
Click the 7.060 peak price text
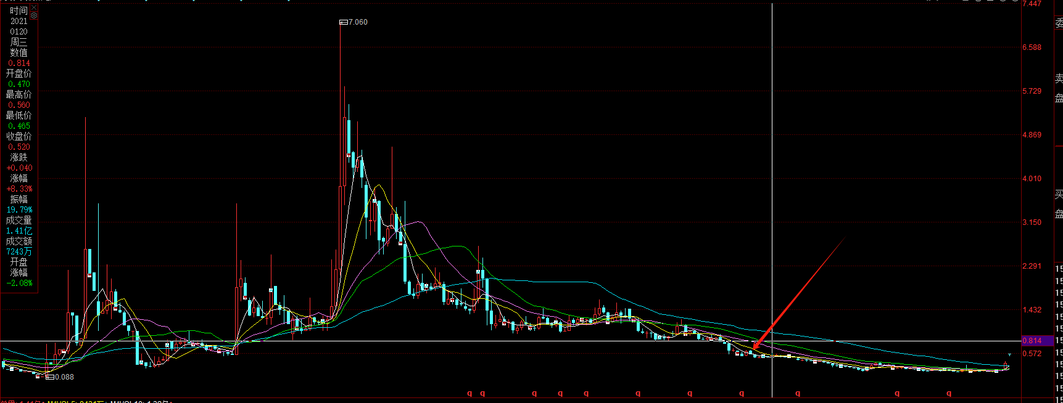[x=358, y=22]
